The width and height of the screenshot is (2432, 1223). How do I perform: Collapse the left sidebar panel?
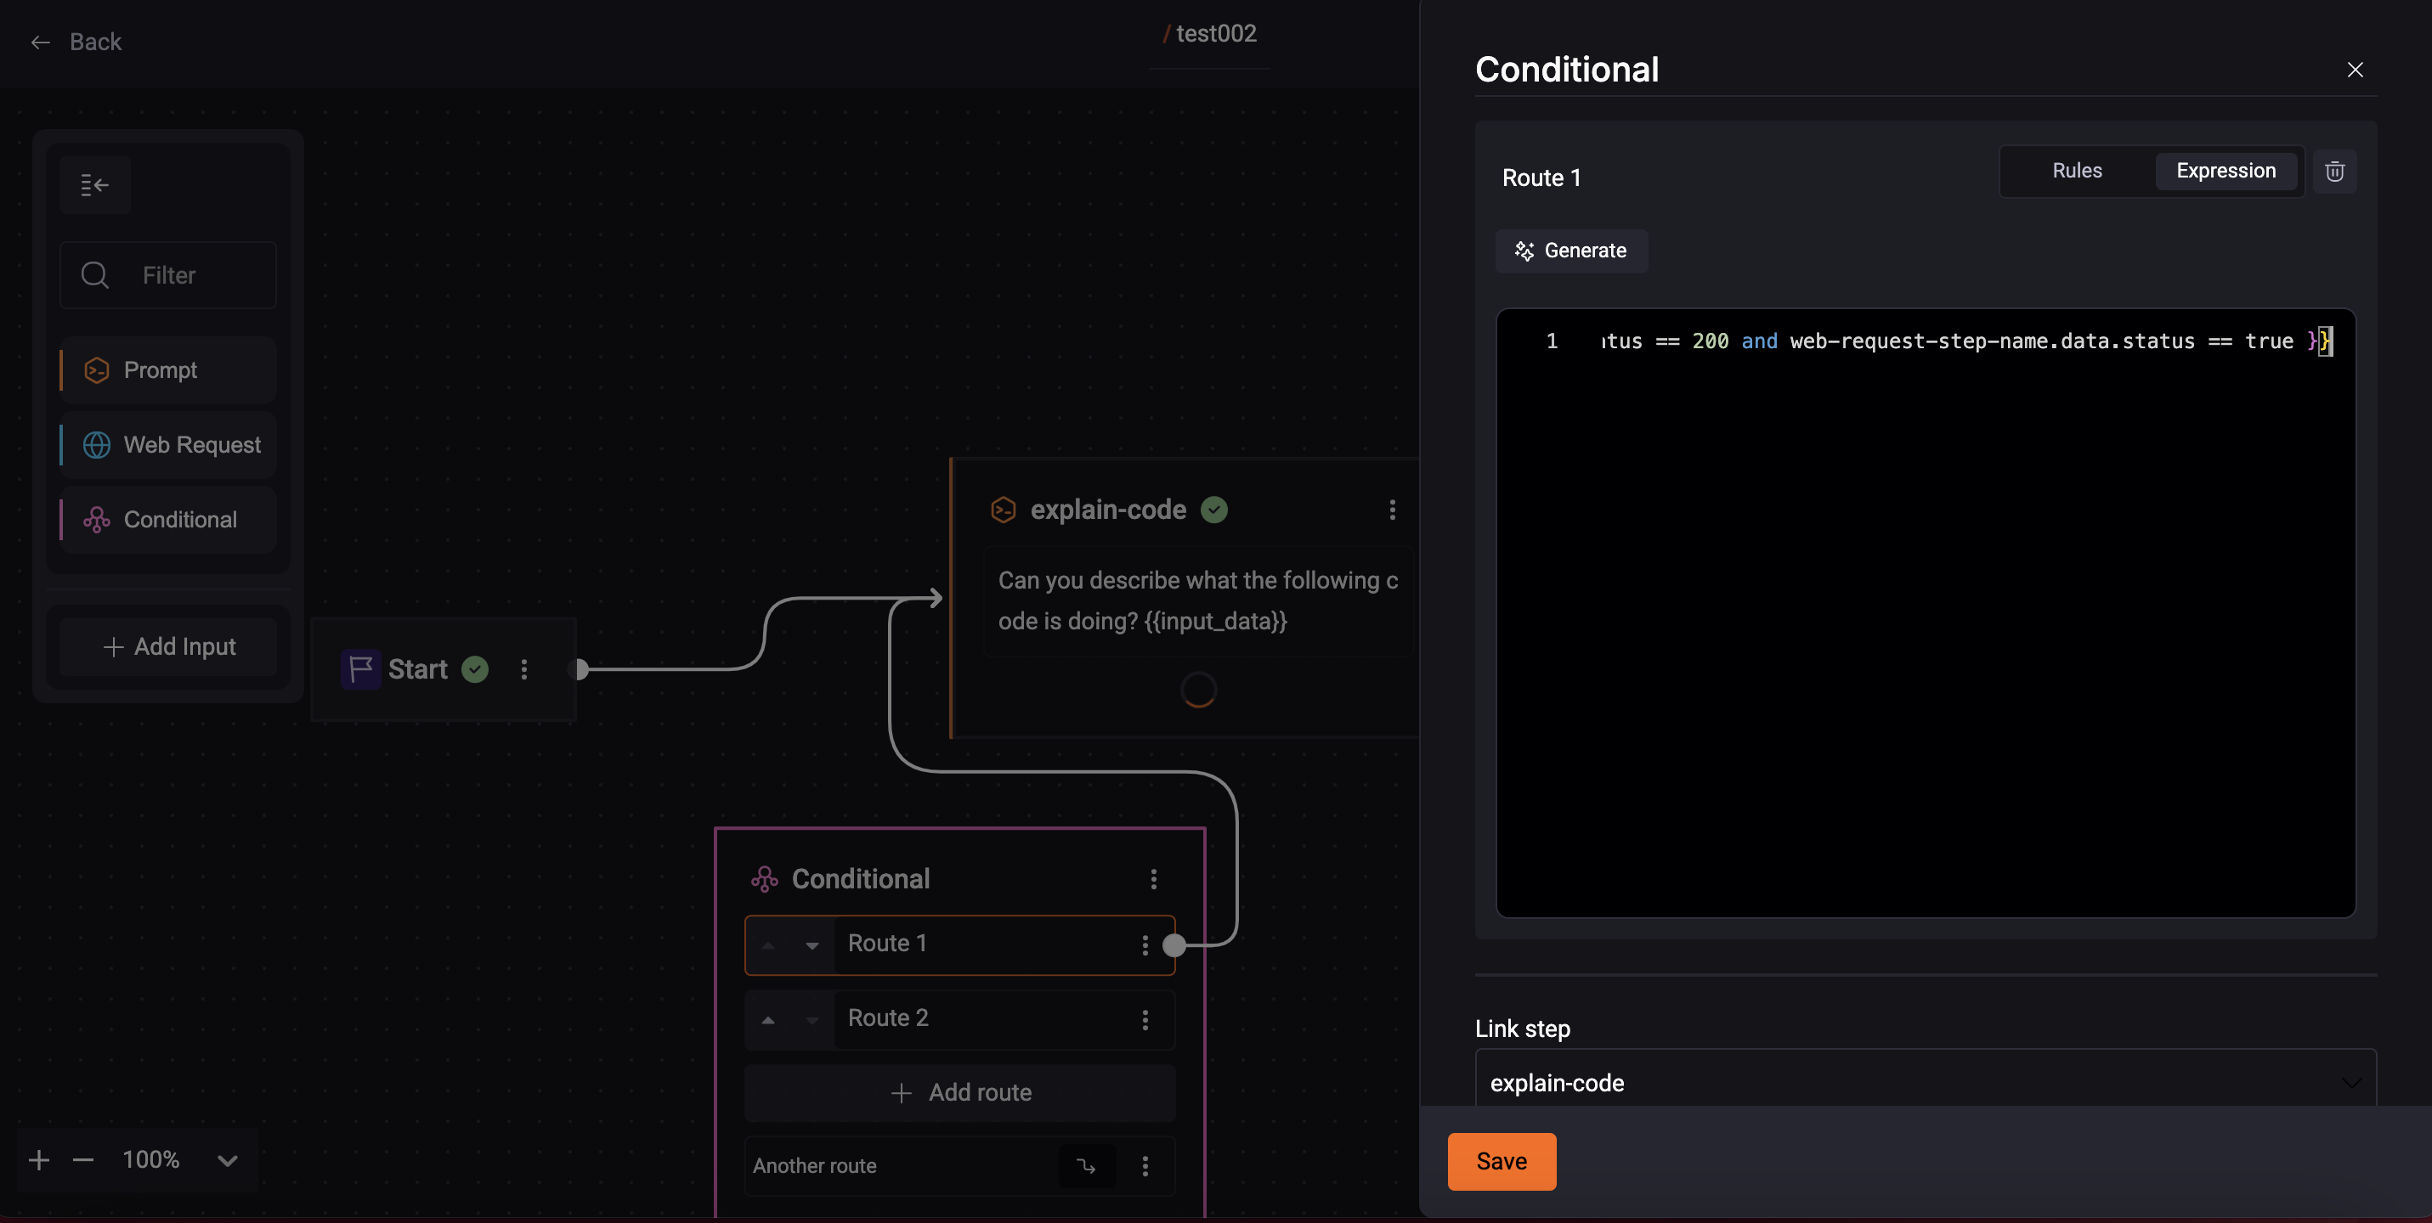tap(94, 185)
